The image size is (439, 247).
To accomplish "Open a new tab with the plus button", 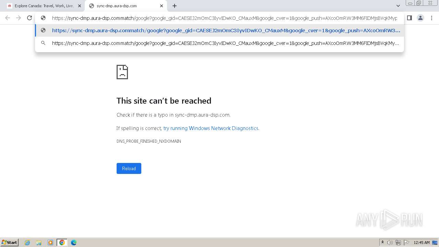I will [x=175, y=6].
